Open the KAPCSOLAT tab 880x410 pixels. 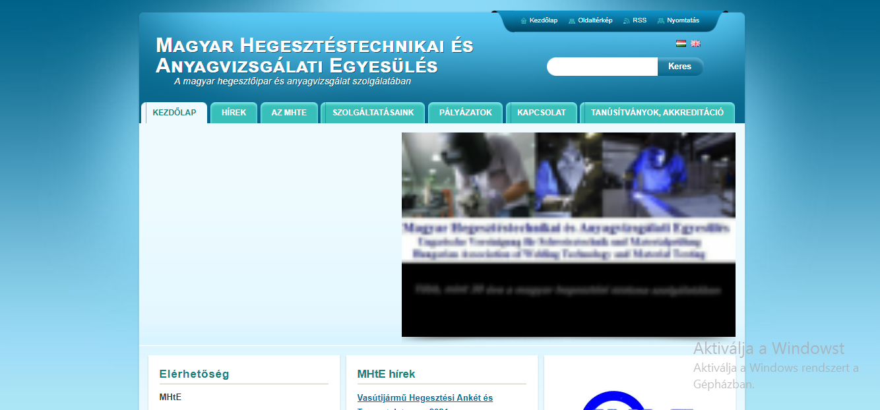542,113
